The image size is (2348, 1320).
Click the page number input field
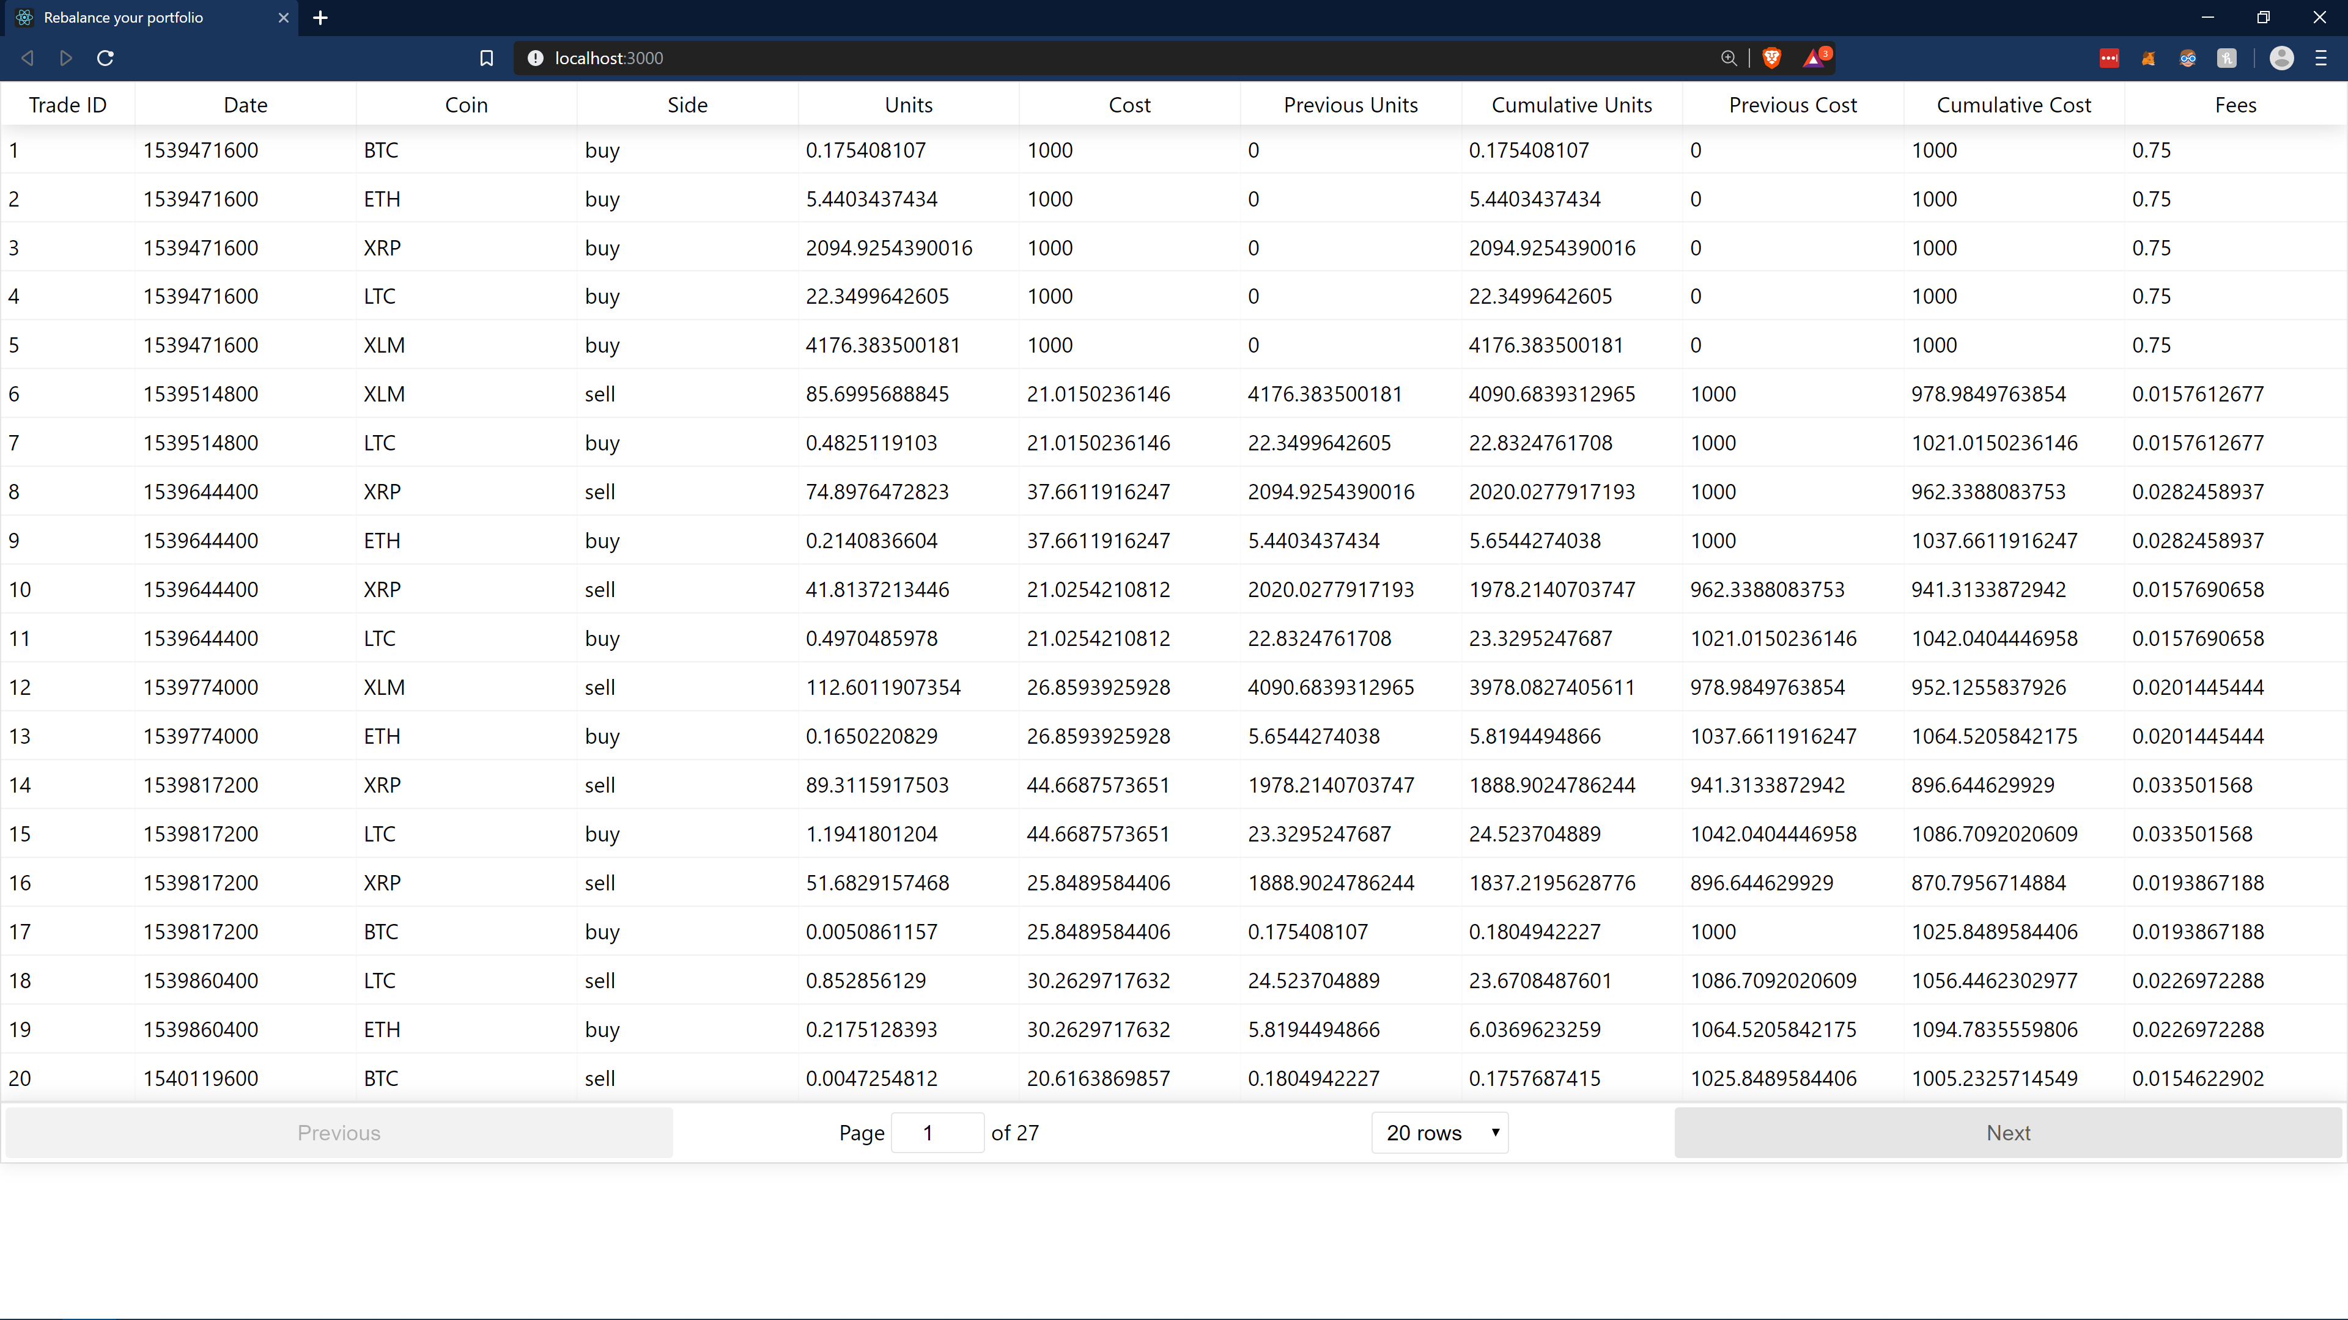click(x=936, y=1132)
